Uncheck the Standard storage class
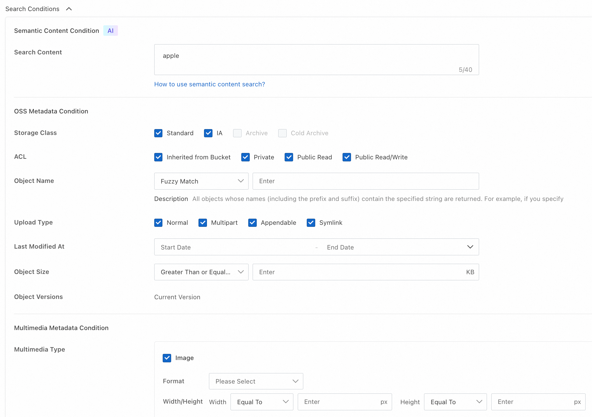592x417 pixels. pyautogui.click(x=158, y=133)
